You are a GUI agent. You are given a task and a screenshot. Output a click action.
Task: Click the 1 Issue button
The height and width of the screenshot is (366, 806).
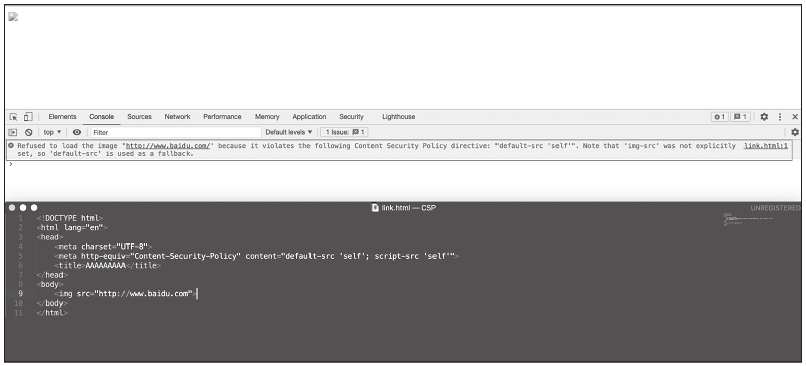click(x=345, y=132)
